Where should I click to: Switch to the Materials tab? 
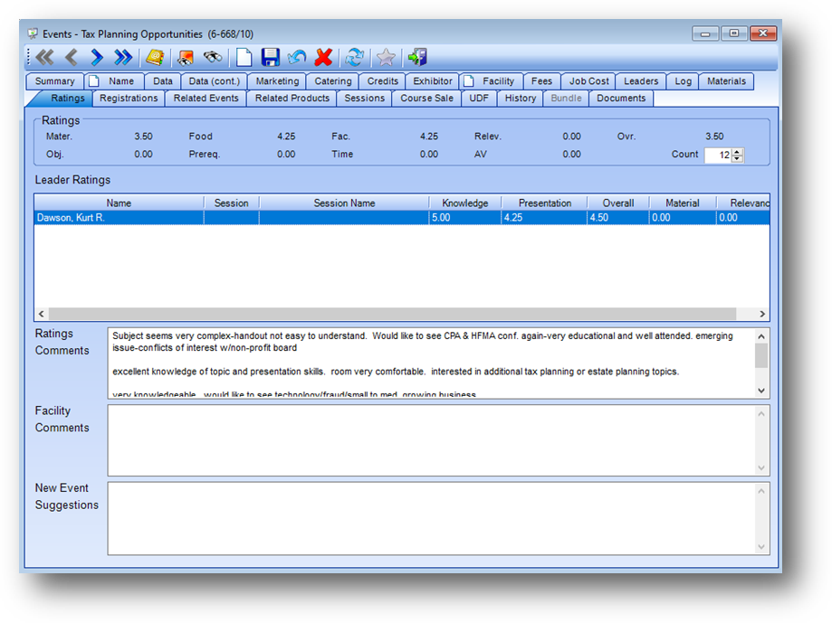coord(726,81)
